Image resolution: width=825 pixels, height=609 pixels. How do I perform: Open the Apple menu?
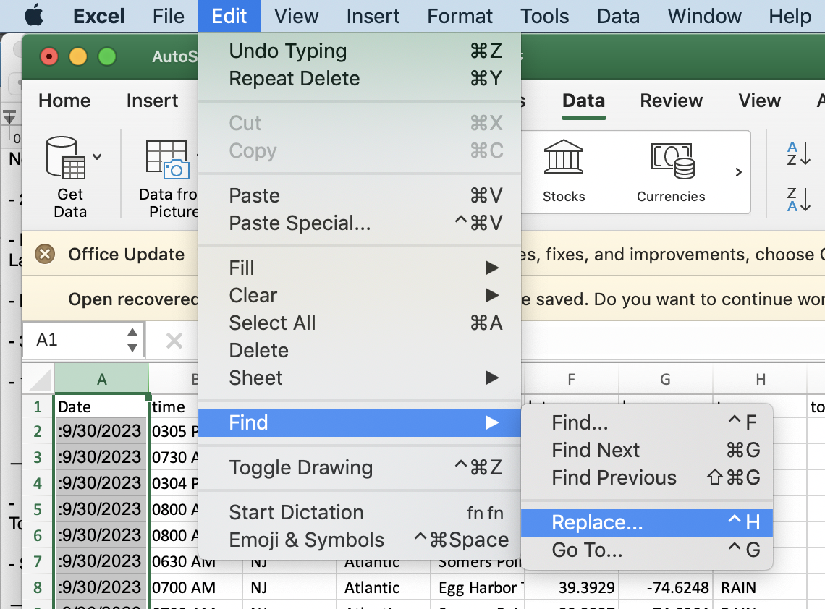(34, 16)
